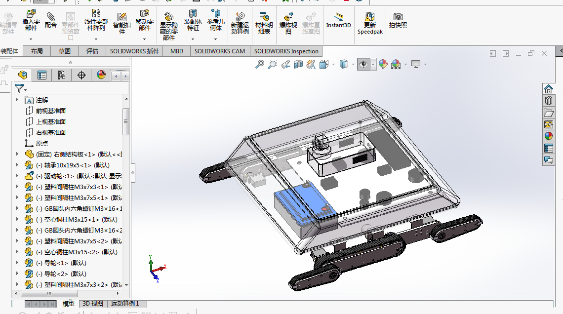Open the 移动零部件 dropdown arrow
Screen dimensions: 563x314
point(145,39)
